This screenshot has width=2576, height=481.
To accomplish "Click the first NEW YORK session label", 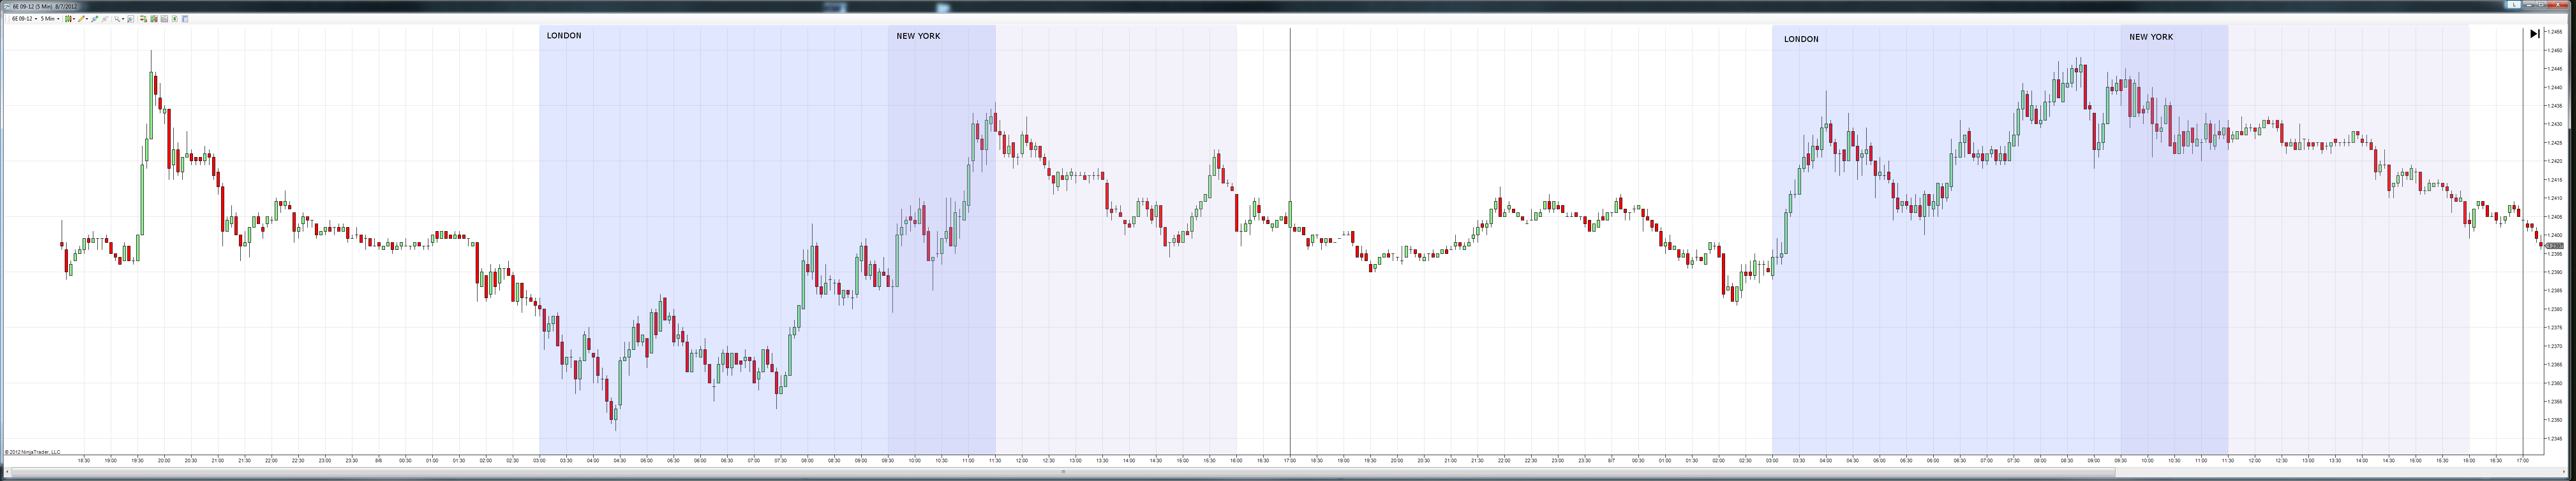I will [x=918, y=36].
